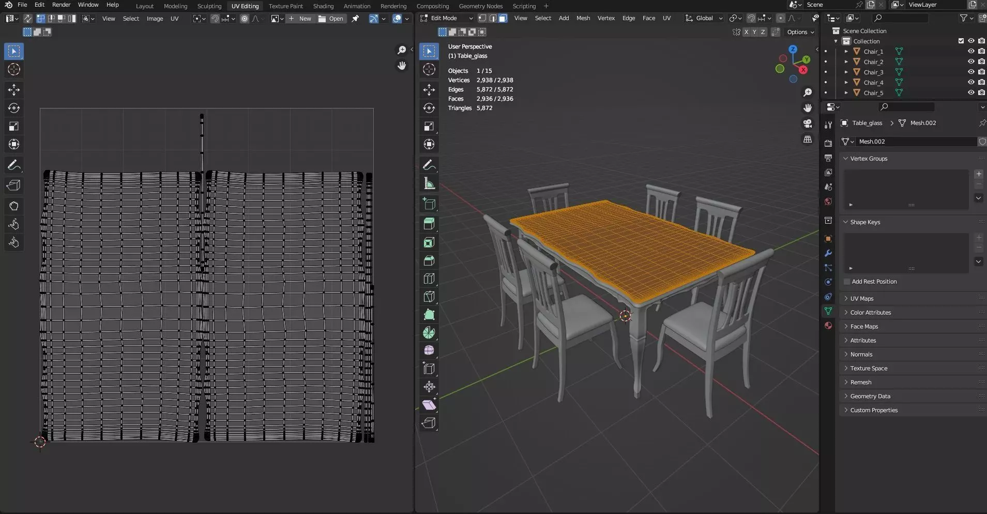The image size is (987, 514).
Task: Hide Chair_1 in viewport
Action: [971, 51]
